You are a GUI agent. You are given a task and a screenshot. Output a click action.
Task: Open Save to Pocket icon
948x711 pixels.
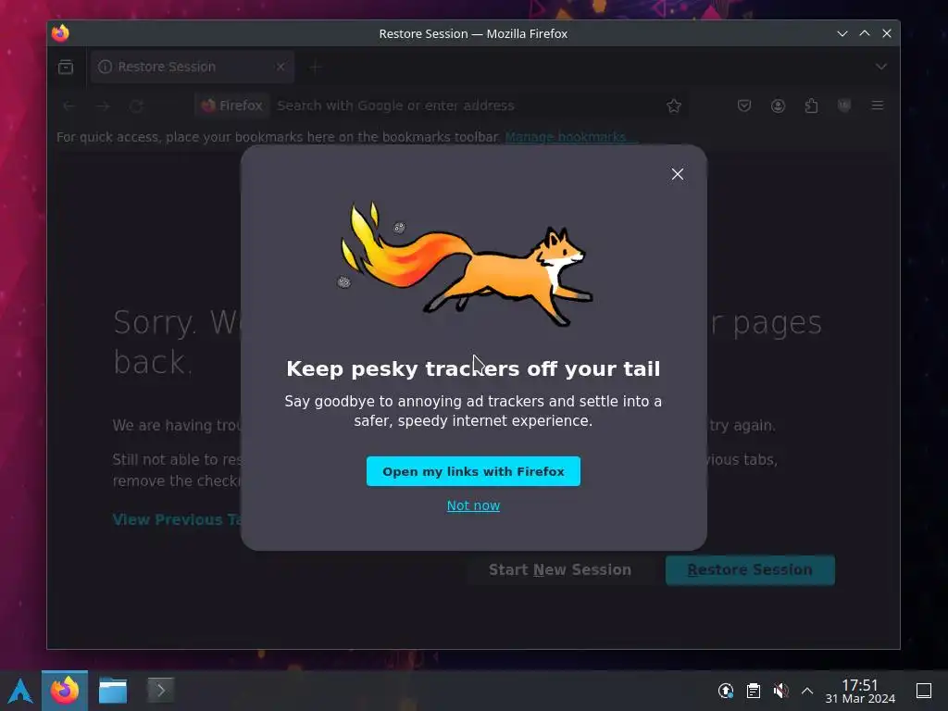coord(744,106)
